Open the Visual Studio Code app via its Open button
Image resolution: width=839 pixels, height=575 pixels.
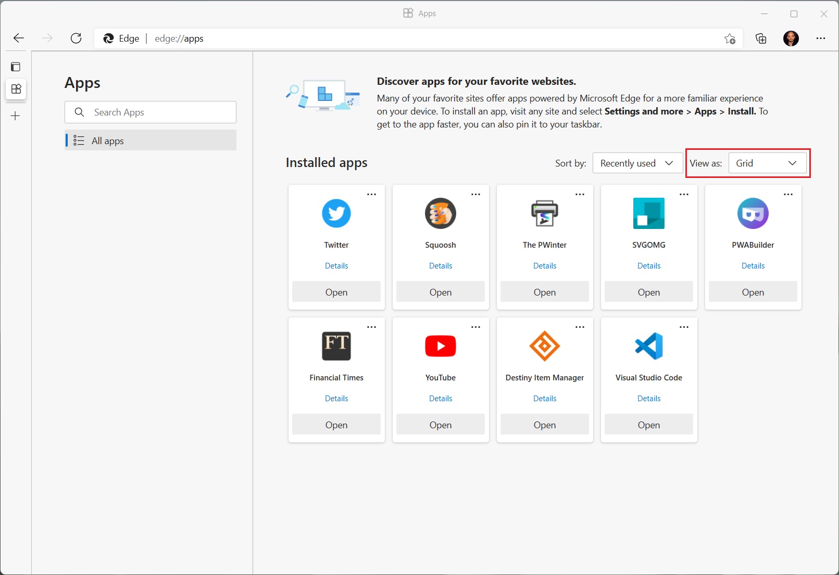click(x=648, y=424)
